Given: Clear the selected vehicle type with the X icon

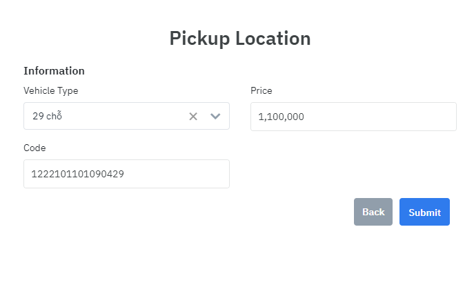Looking at the screenshot, I should pos(193,117).
